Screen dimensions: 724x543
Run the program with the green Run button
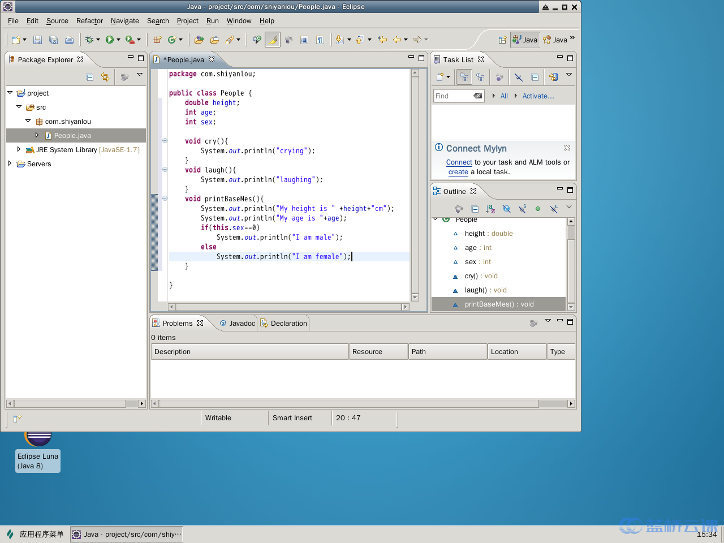pyautogui.click(x=110, y=40)
